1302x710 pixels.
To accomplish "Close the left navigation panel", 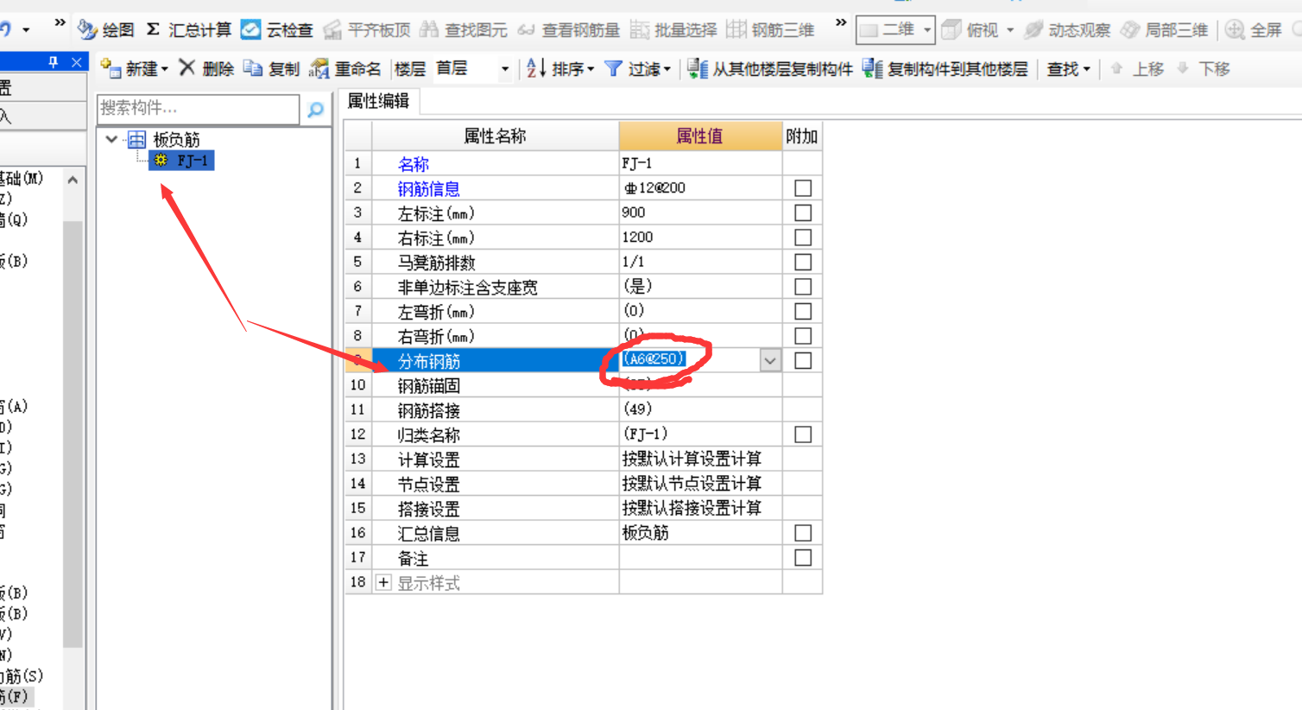I will click(x=76, y=62).
